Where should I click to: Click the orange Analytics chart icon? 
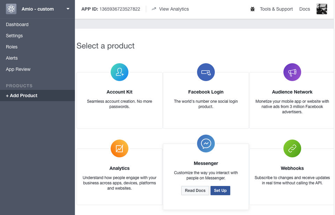click(119, 149)
